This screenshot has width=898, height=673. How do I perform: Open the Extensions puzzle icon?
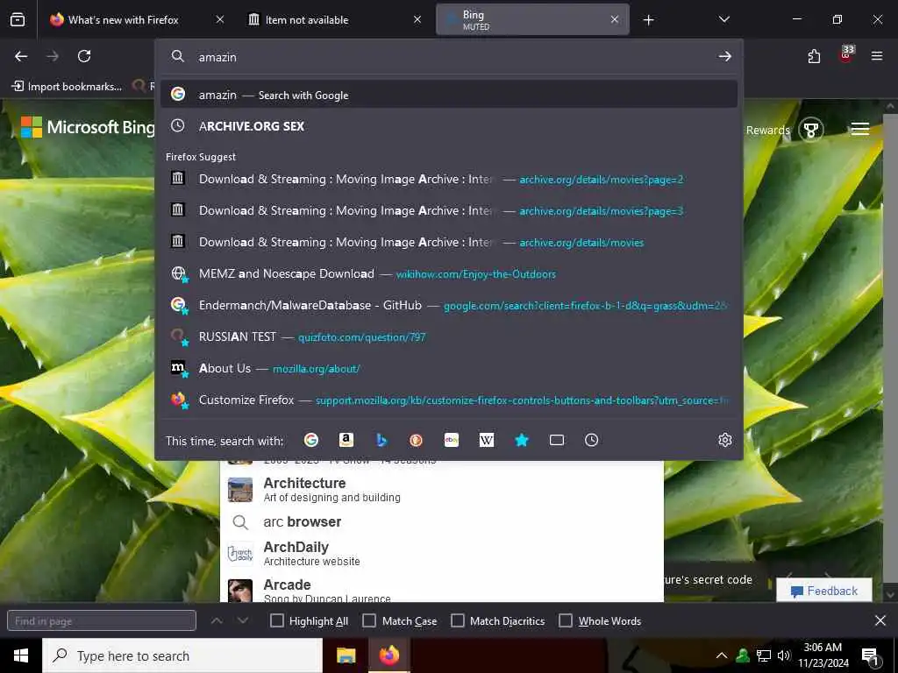pos(814,56)
